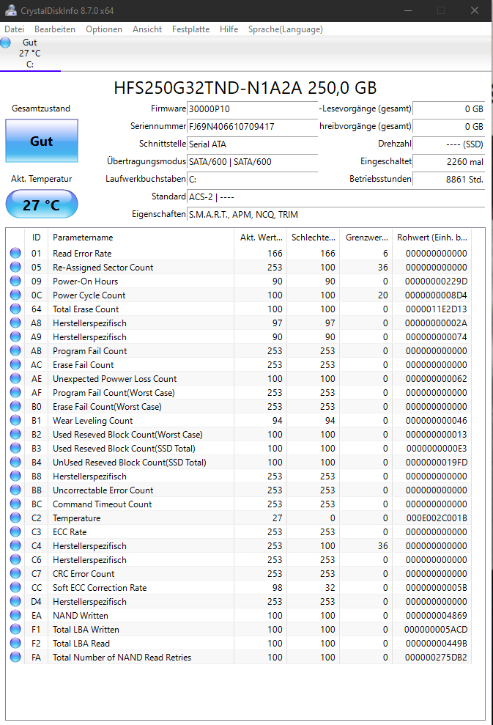Click the status orb for Unexpected Powwer Loss Count
This screenshot has height=725, width=493.
pos(15,379)
